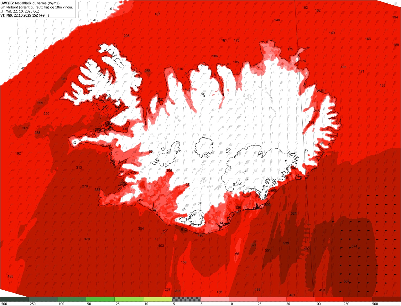
Task: Click the title line 'UWC/IG: Meðalflæði dulvarma (W/m2)'
Action: 30,3
